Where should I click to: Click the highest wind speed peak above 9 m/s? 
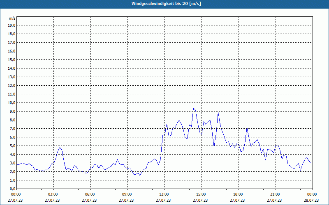(194, 108)
